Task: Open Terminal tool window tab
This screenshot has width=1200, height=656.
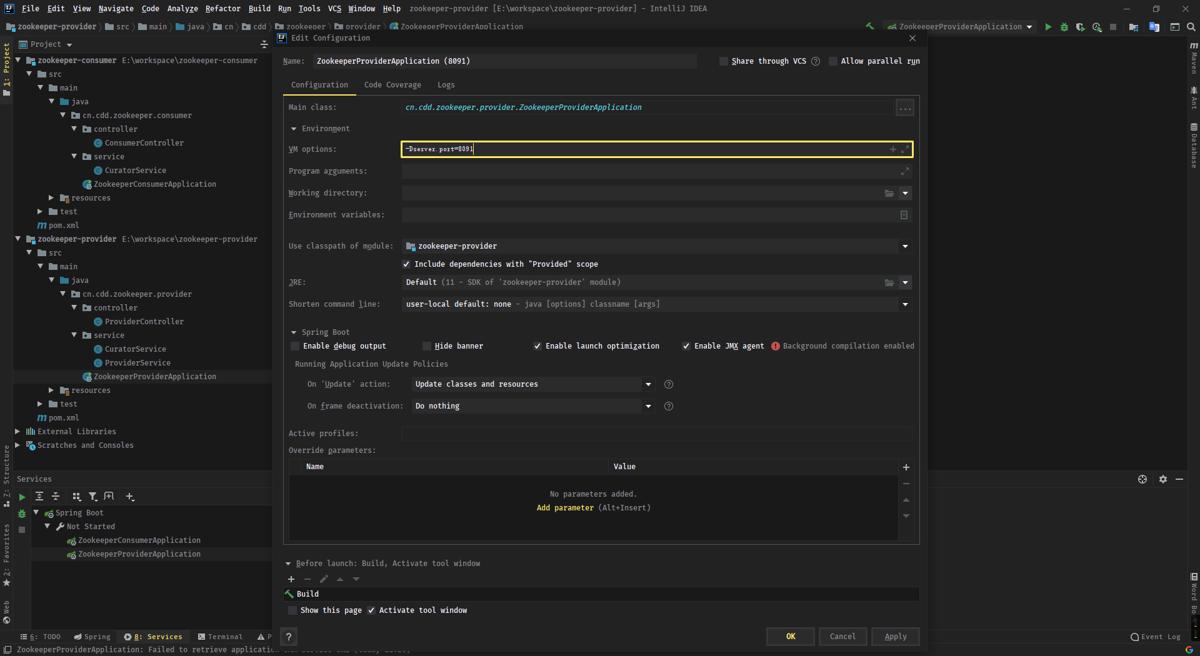Action: (x=220, y=637)
